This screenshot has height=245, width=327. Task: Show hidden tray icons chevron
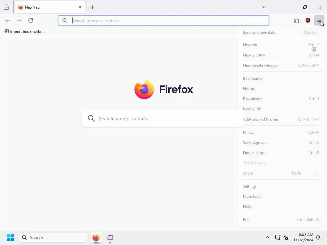tap(268, 237)
